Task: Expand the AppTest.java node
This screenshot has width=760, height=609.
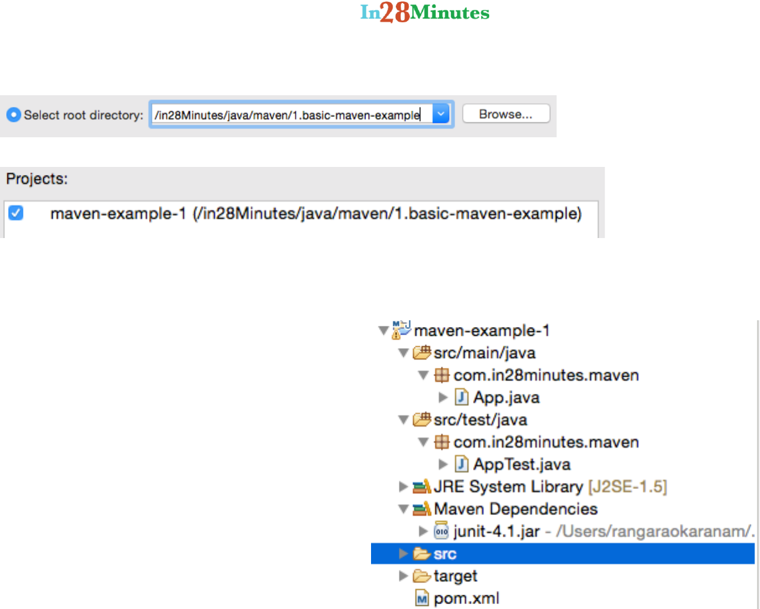Action: (443, 464)
